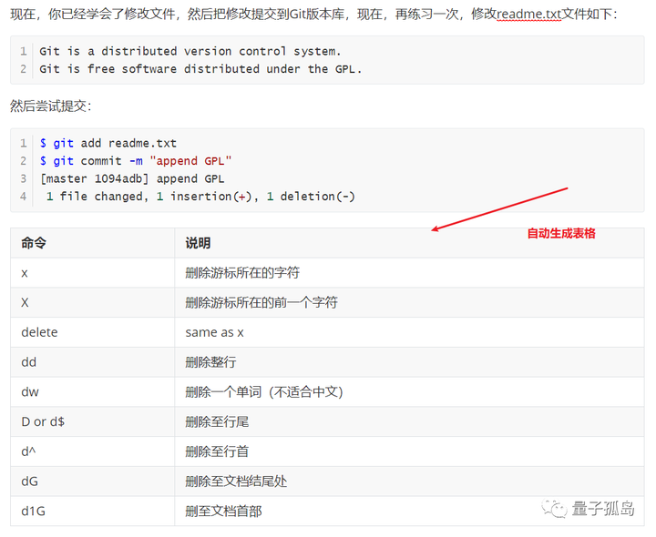Click the 删除整行 description cell
The width and height of the screenshot is (656, 537).
pyautogui.click(x=210, y=362)
